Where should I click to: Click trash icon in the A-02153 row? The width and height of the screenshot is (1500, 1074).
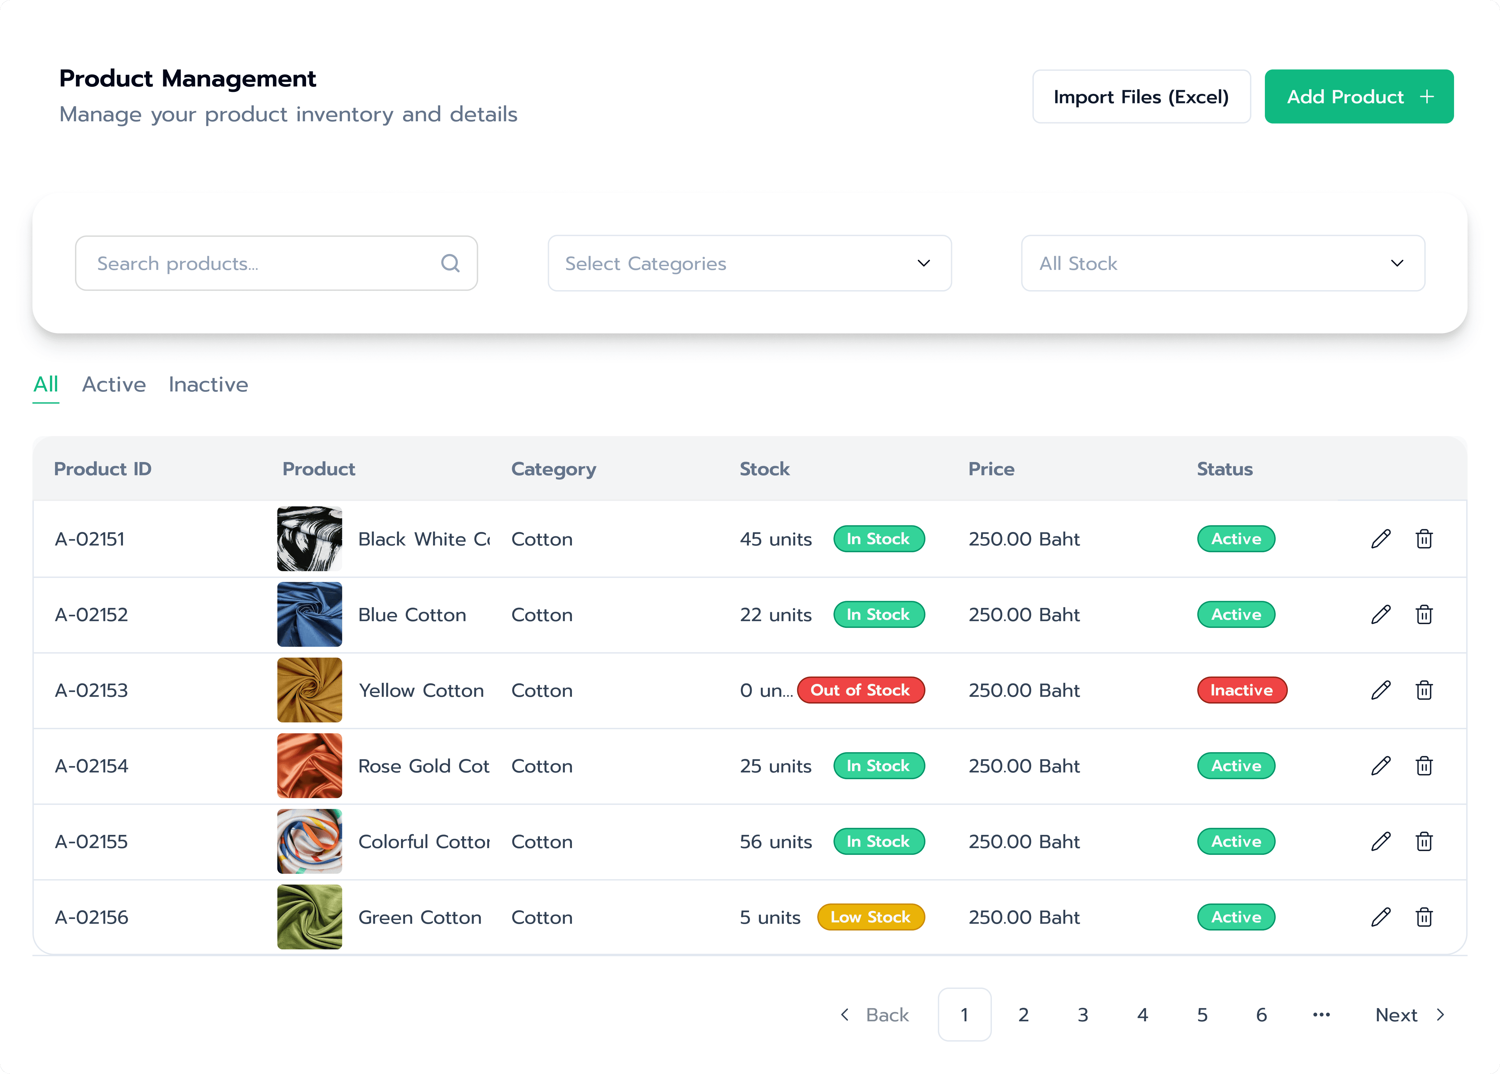tap(1424, 690)
